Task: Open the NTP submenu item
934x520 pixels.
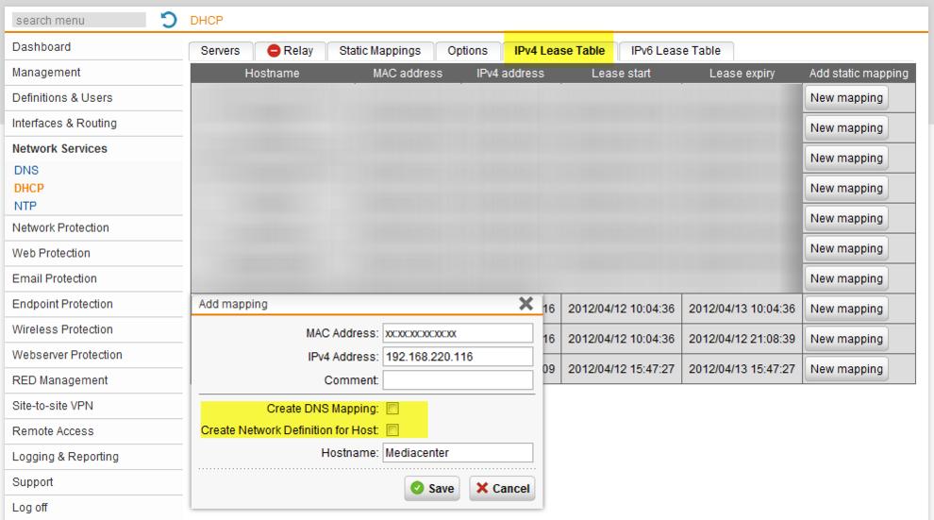Action: (x=25, y=206)
